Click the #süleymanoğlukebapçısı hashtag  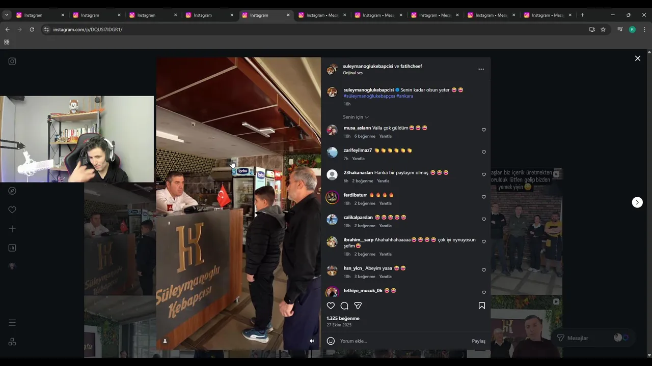pyautogui.click(x=369, y=96)
